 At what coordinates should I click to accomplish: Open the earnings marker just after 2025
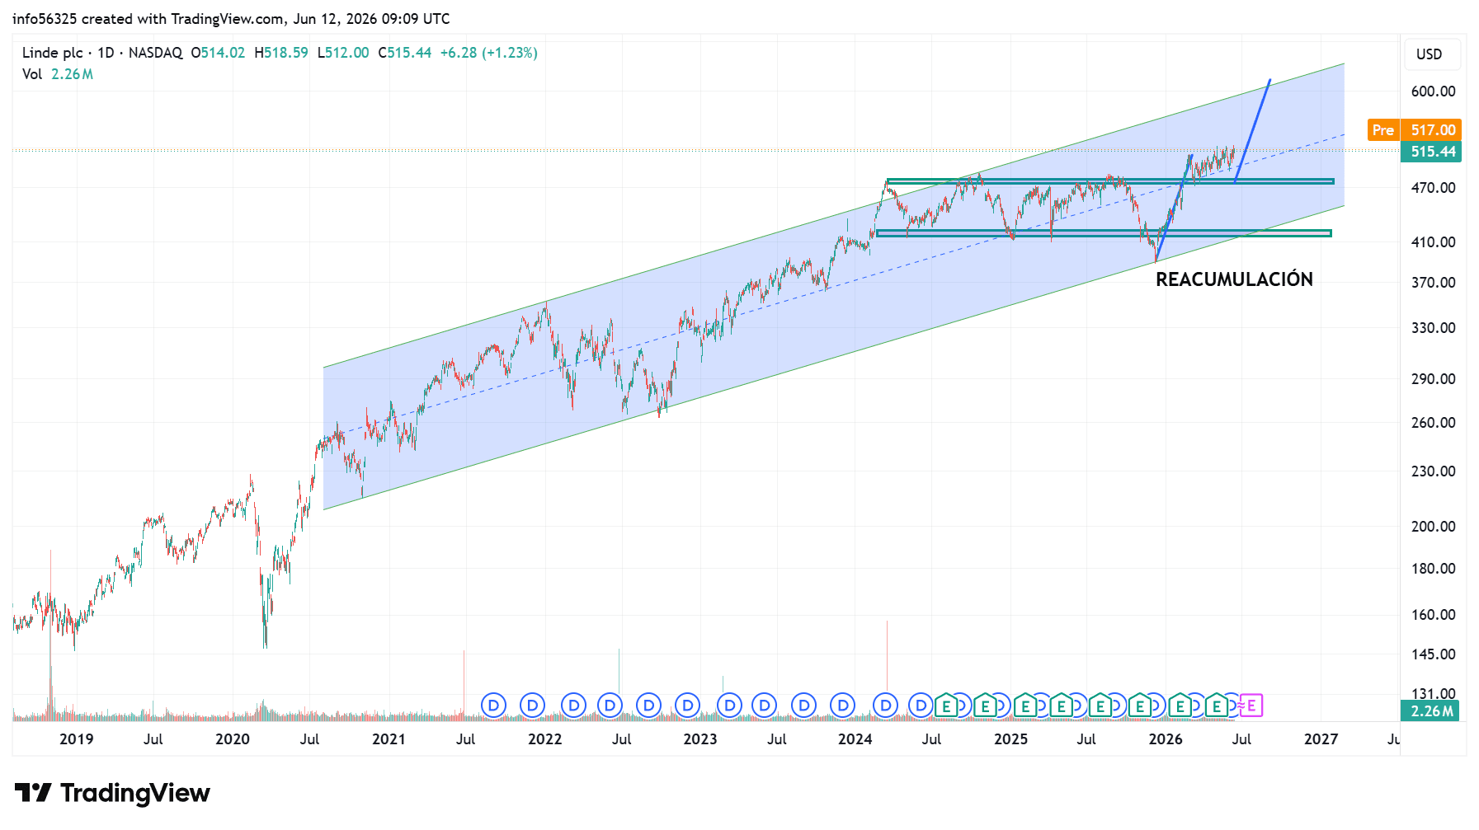click(1024, 706)
